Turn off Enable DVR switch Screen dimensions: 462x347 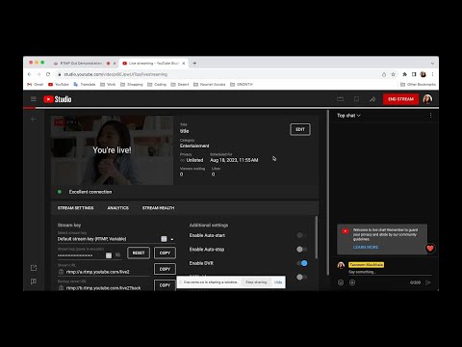(301, 263)
